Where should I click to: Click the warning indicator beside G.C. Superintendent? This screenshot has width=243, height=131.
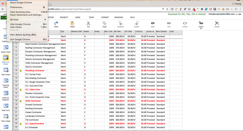(21, 124)
